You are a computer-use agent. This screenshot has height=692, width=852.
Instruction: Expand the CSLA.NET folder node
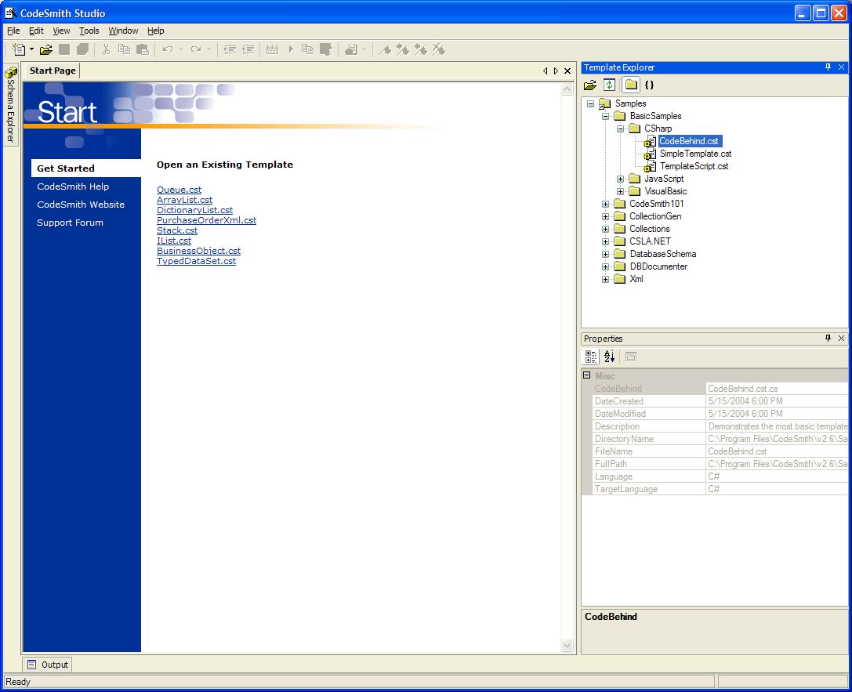605,241
